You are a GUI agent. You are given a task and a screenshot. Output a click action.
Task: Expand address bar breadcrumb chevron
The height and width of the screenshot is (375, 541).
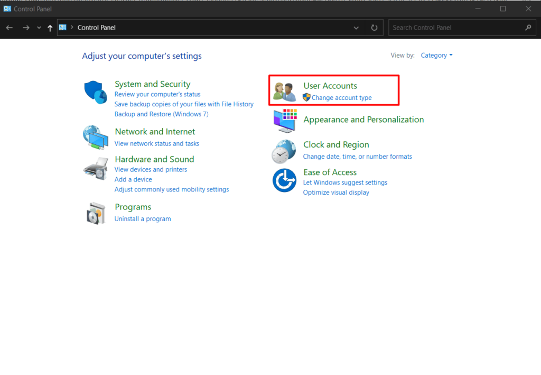[72, 28]
